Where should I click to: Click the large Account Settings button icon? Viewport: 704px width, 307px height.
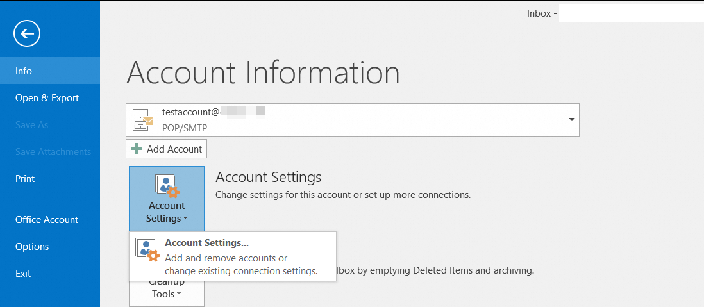click(167, 186)
